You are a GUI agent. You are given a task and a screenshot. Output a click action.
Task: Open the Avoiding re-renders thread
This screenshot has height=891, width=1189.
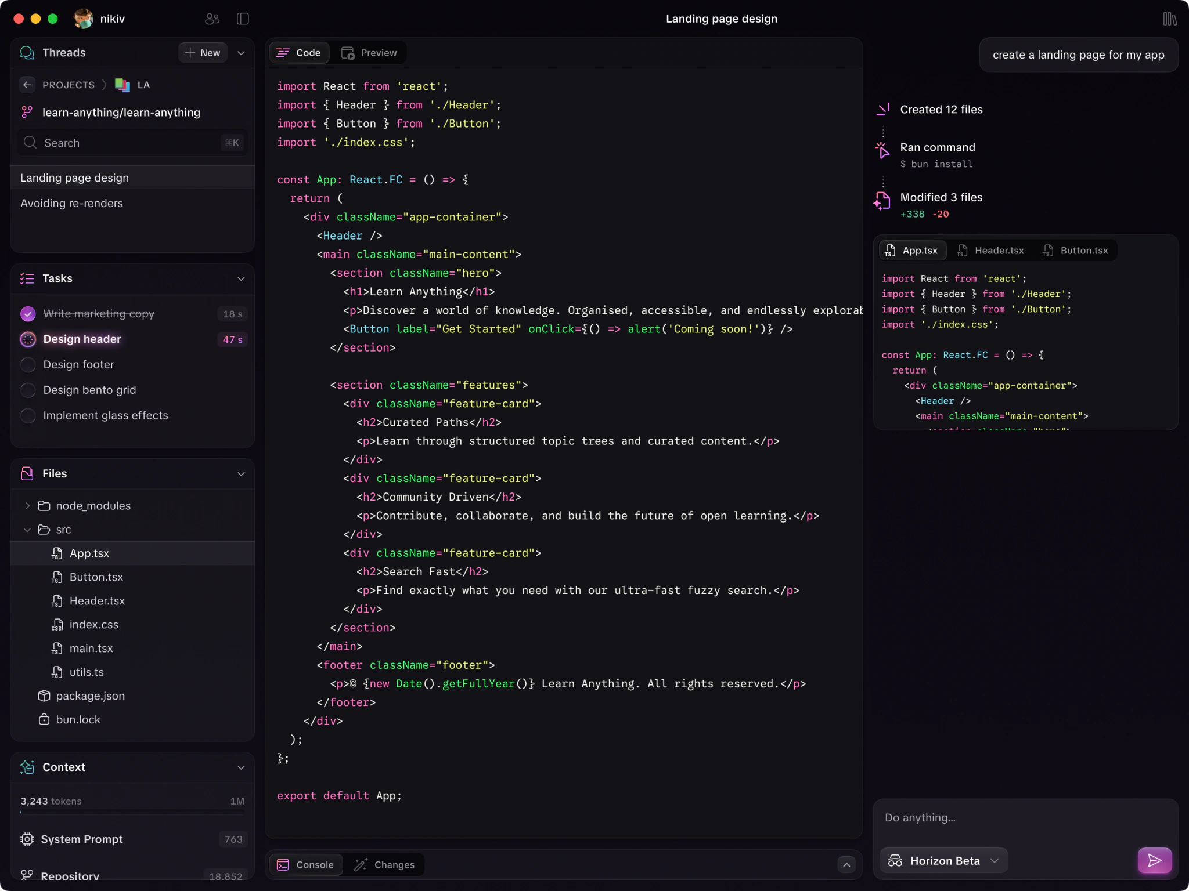tap(71, 203)
